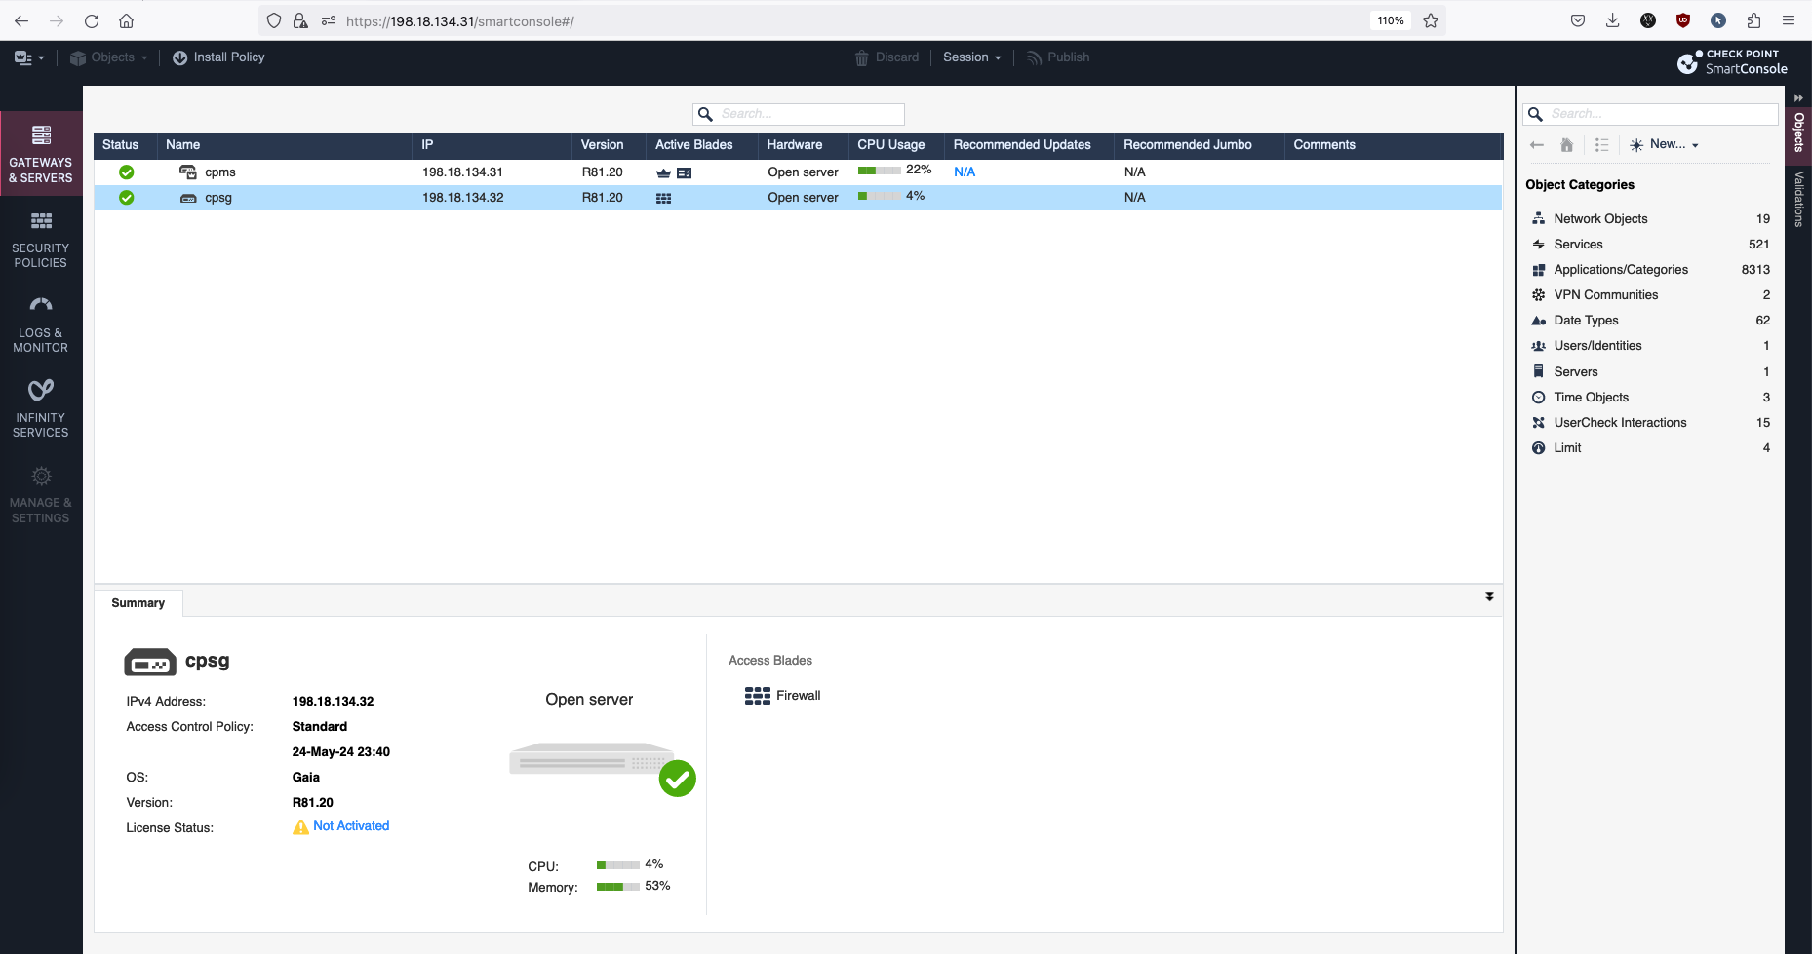Click home icon in Objects panel
The image size is (1812, 954).
coord(1567,145)
